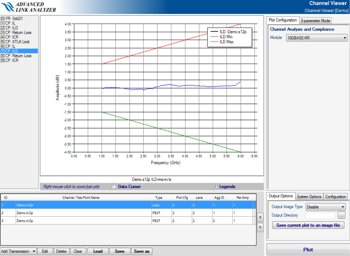This screenshot has height=256, width=350.
Task: Click inside the Output Directory text field
Action: pos(320,215)
